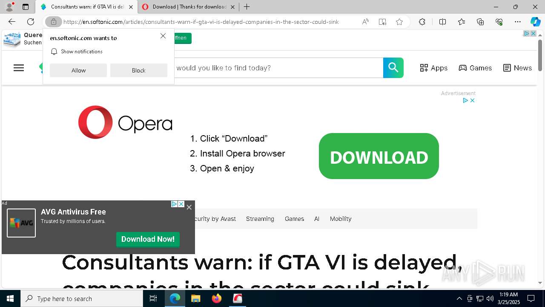Open Games section in Softonic header
This screenshot has height=307, width=545.
coord(475,68)
